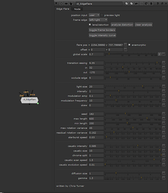Screen dimensions: 168x193
Task: Enable the preview light checkbox
Action: tap(102, 15)
